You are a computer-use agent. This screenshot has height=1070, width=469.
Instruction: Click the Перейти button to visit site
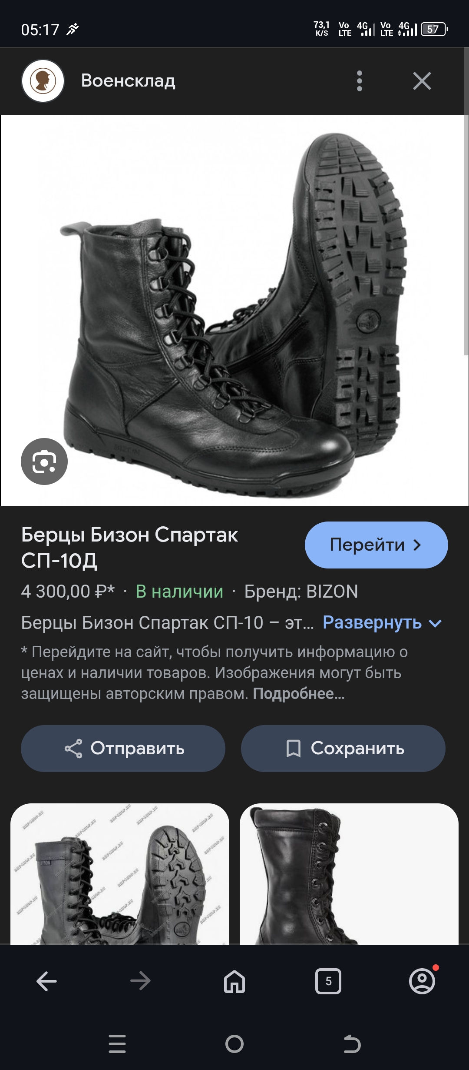377,545
